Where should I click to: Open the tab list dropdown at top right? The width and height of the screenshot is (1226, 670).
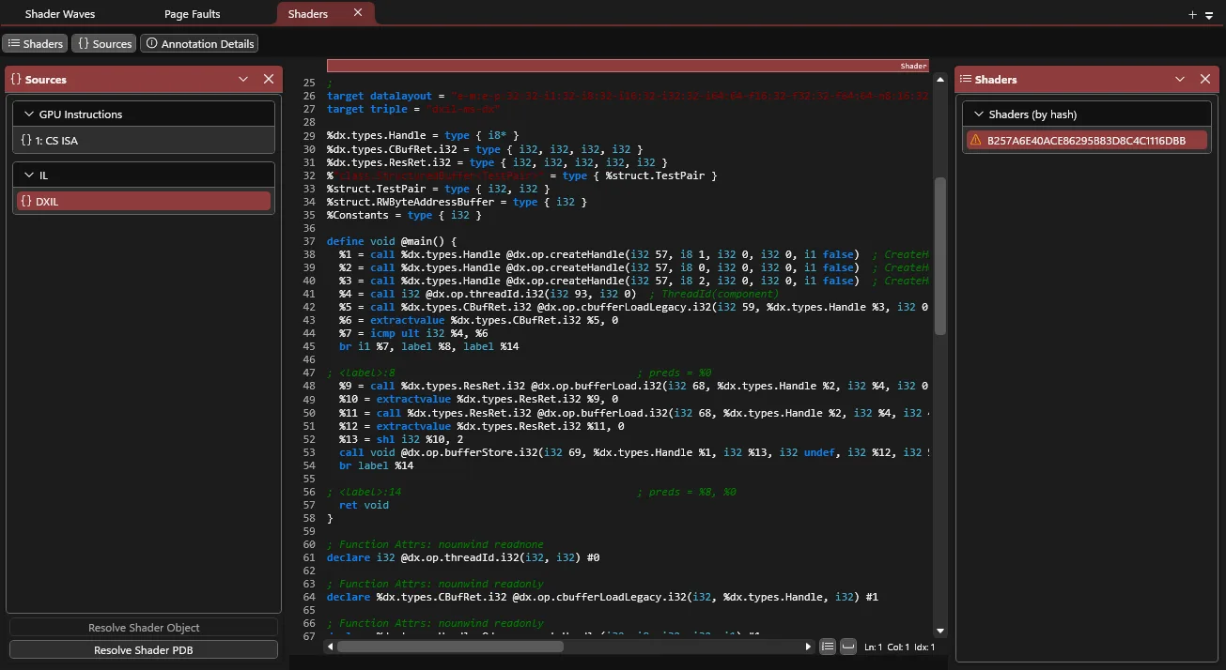click(1208, 15)
